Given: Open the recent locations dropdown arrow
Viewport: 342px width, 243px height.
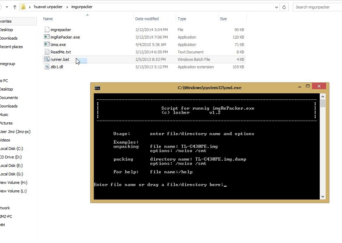Looking at the screenshot, I should click(x=7, y=7).
